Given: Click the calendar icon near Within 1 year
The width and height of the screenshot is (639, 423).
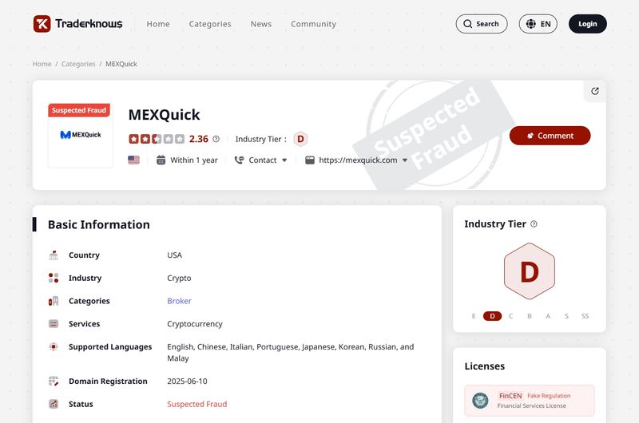Looking at the screenshot, I should point(161,160).
